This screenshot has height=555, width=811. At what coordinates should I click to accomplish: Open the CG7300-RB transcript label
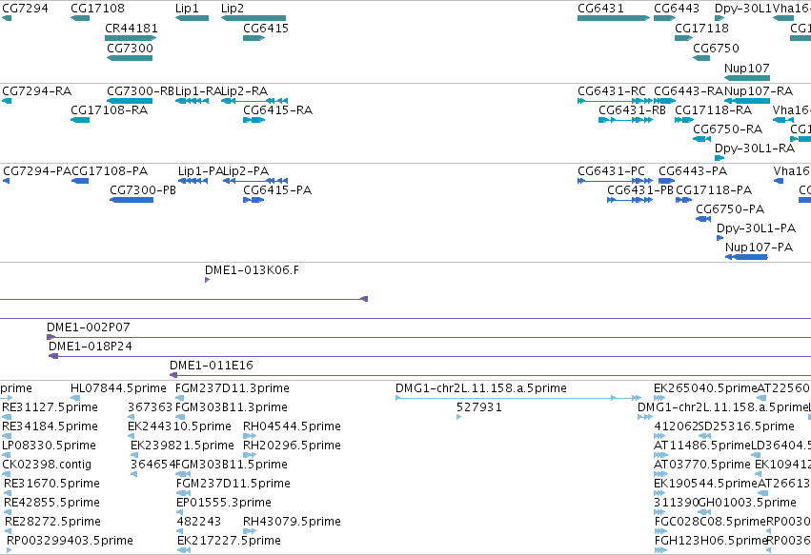pyautogui.click(x=141, y=91)
